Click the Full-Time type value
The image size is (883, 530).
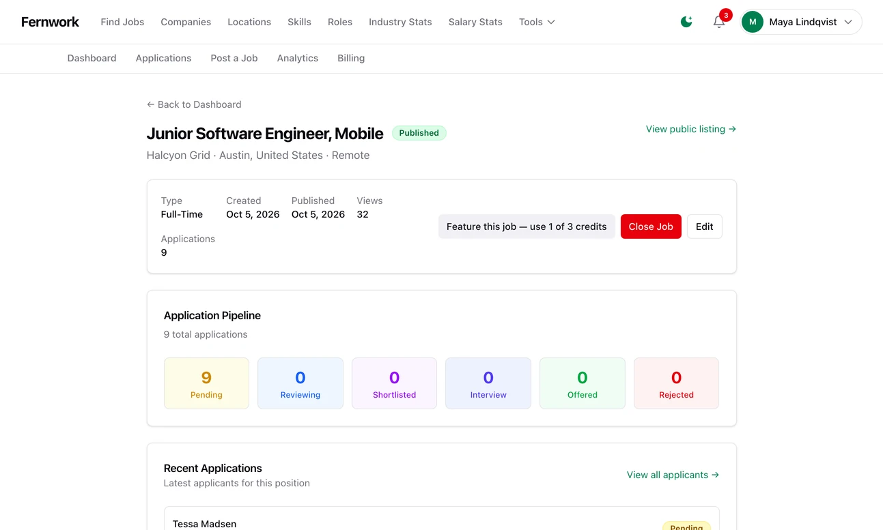point(182,214)
